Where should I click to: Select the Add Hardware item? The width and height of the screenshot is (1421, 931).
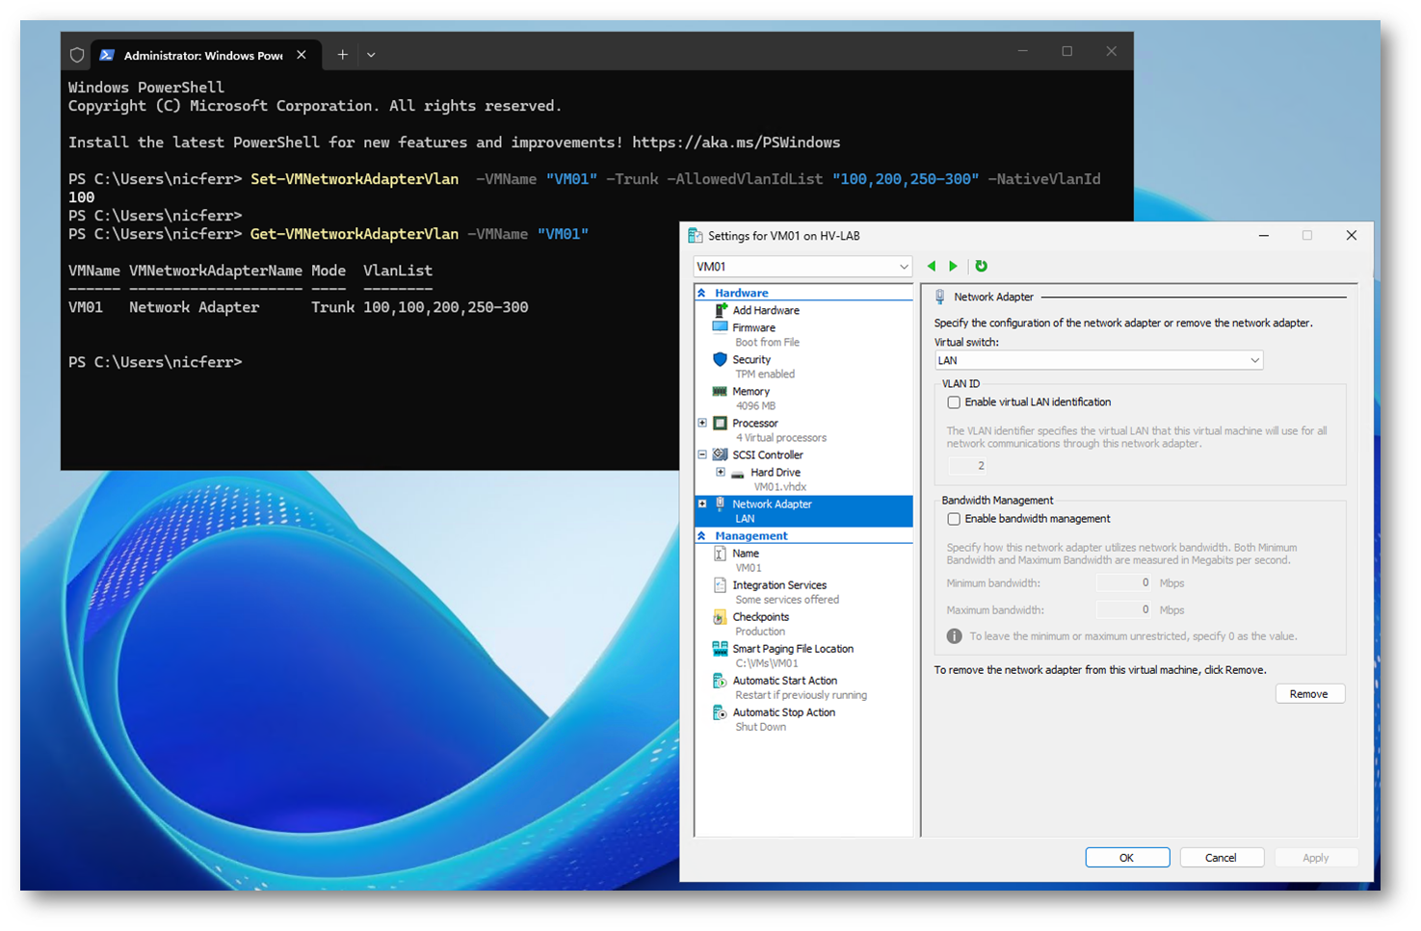pyautogui.click(x=765, y=311)
